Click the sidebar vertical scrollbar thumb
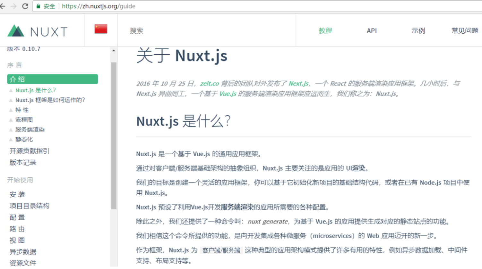The height and width of the screenshot is (269, 482). [114, 135]
